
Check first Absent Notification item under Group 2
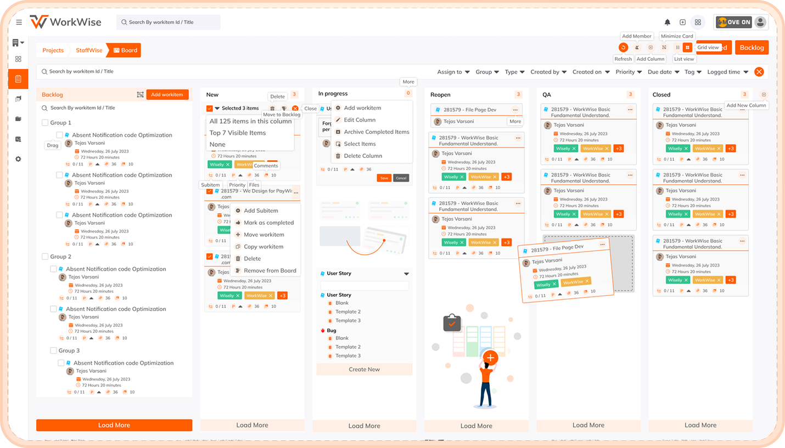pyautogui.click(x=53, y=269)
